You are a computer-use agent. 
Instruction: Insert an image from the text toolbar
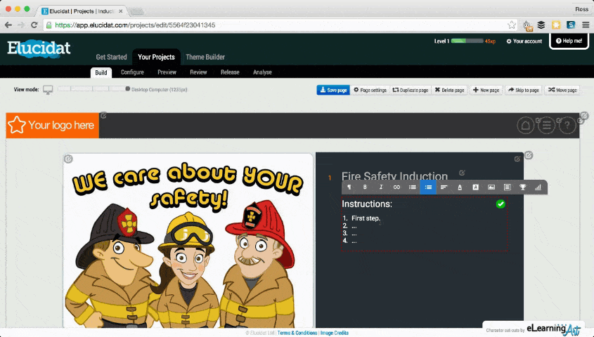point(491,187)
